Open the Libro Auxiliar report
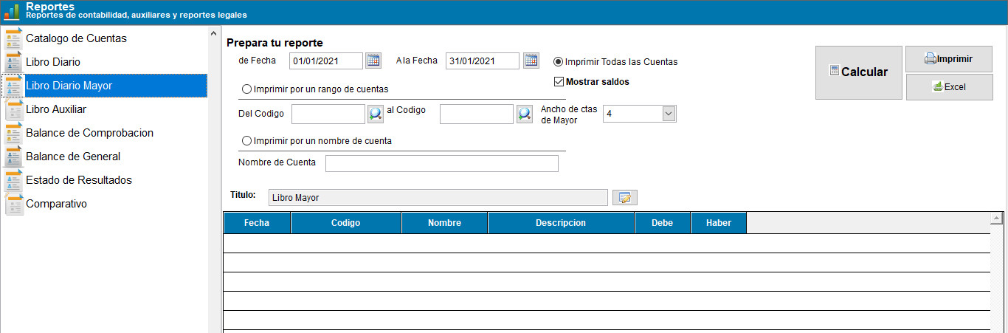 point(56,109)
